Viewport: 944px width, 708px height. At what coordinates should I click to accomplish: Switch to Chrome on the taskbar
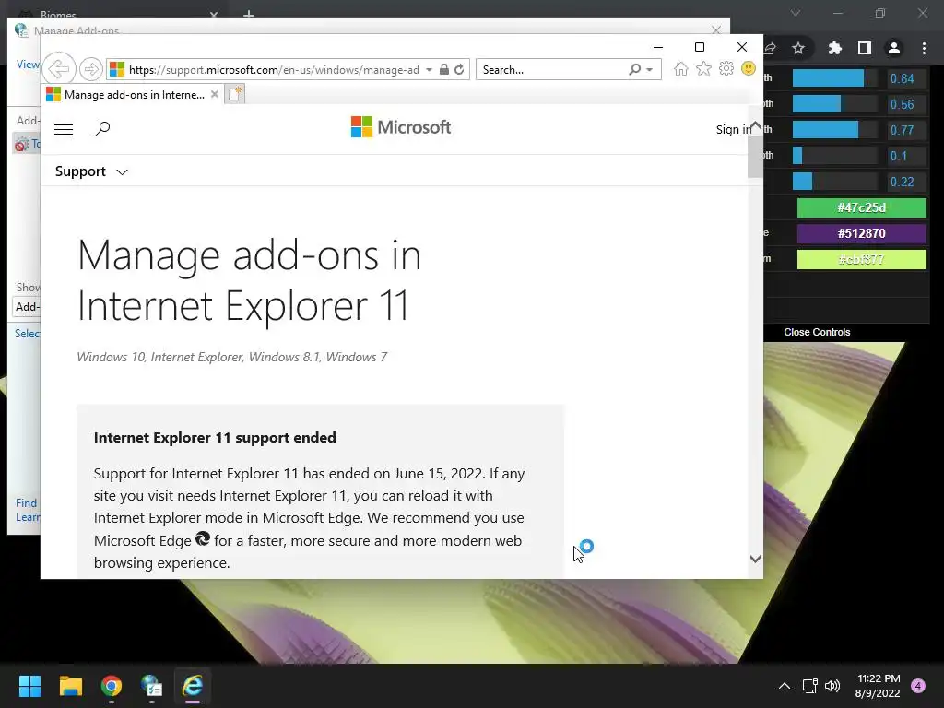112,686
